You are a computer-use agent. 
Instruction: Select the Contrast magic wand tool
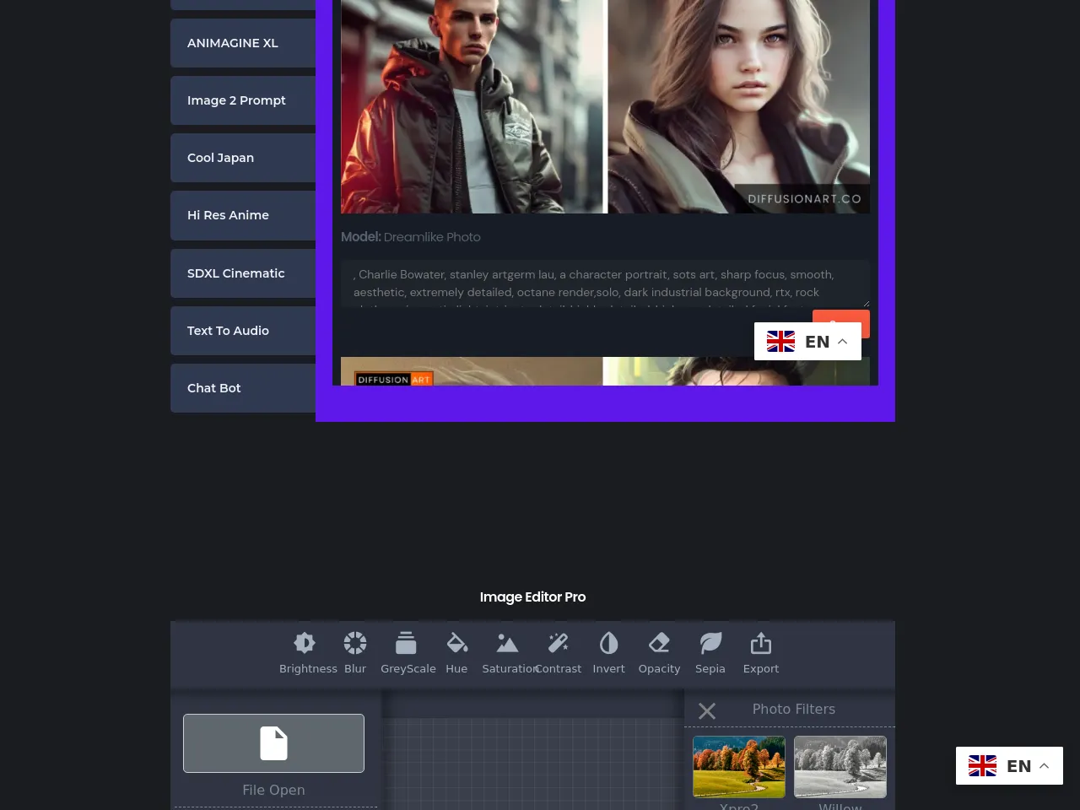[558, 644]
